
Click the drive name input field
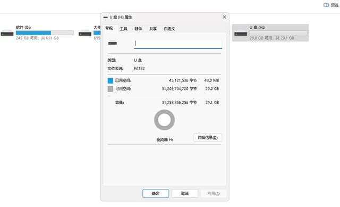coord(178,44)
